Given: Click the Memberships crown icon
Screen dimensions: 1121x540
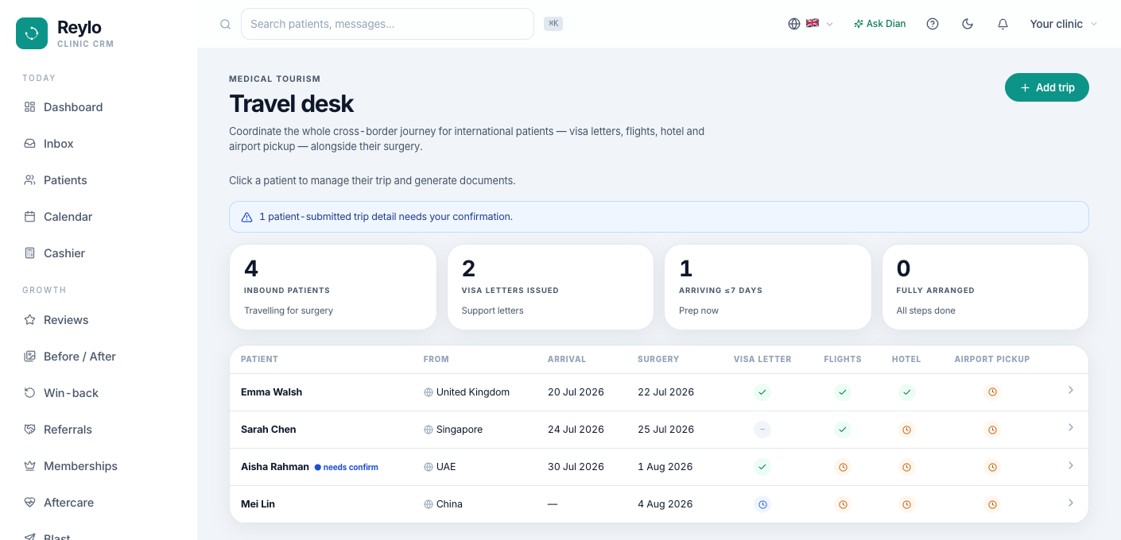Looking at the screenshot, I should [29, 466].
